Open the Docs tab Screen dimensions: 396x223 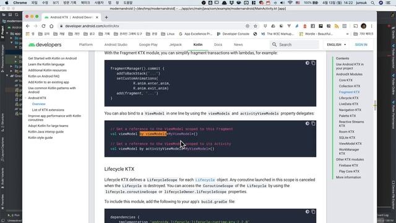pyautogui.click(x=218, y=45)
